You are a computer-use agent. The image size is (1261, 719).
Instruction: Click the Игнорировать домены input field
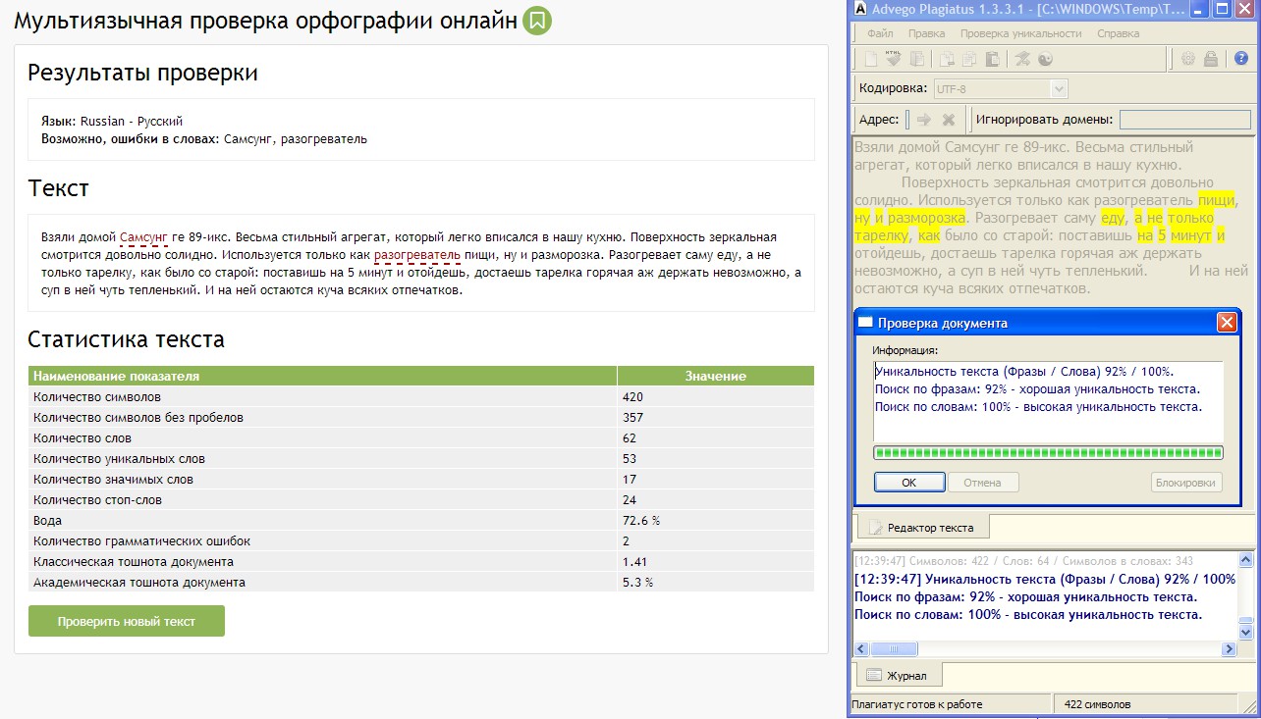point(1185,120)
